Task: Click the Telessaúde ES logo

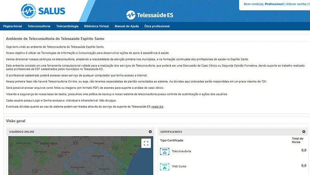Action: (x=150, y=15)
